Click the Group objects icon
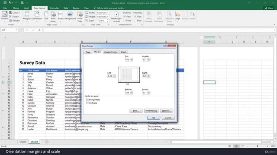Viewport: 277px width, 155px height. 185,14
